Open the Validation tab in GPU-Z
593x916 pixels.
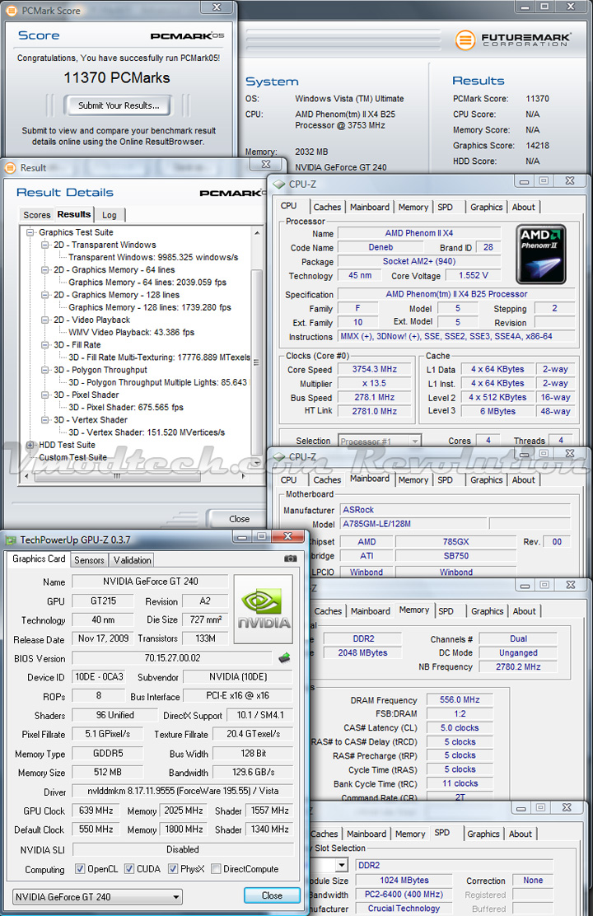click(x=132, y=560)
